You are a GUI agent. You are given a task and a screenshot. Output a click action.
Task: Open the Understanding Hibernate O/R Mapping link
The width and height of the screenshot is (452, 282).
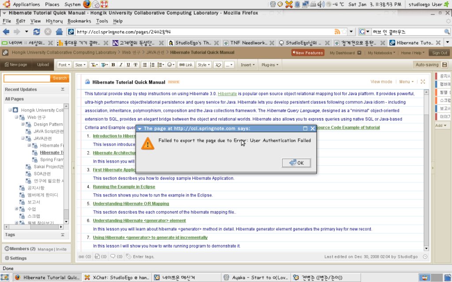pos(131,204)
